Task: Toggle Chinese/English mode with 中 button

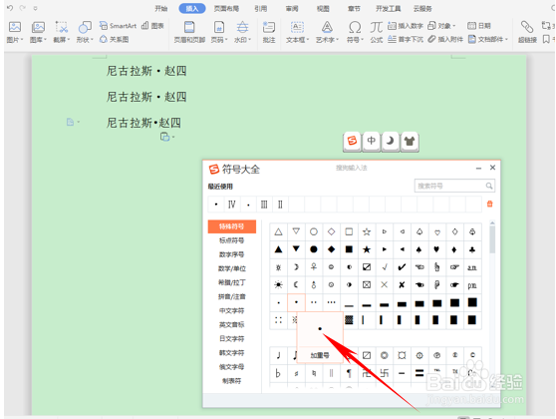Action: coord(371,141)
